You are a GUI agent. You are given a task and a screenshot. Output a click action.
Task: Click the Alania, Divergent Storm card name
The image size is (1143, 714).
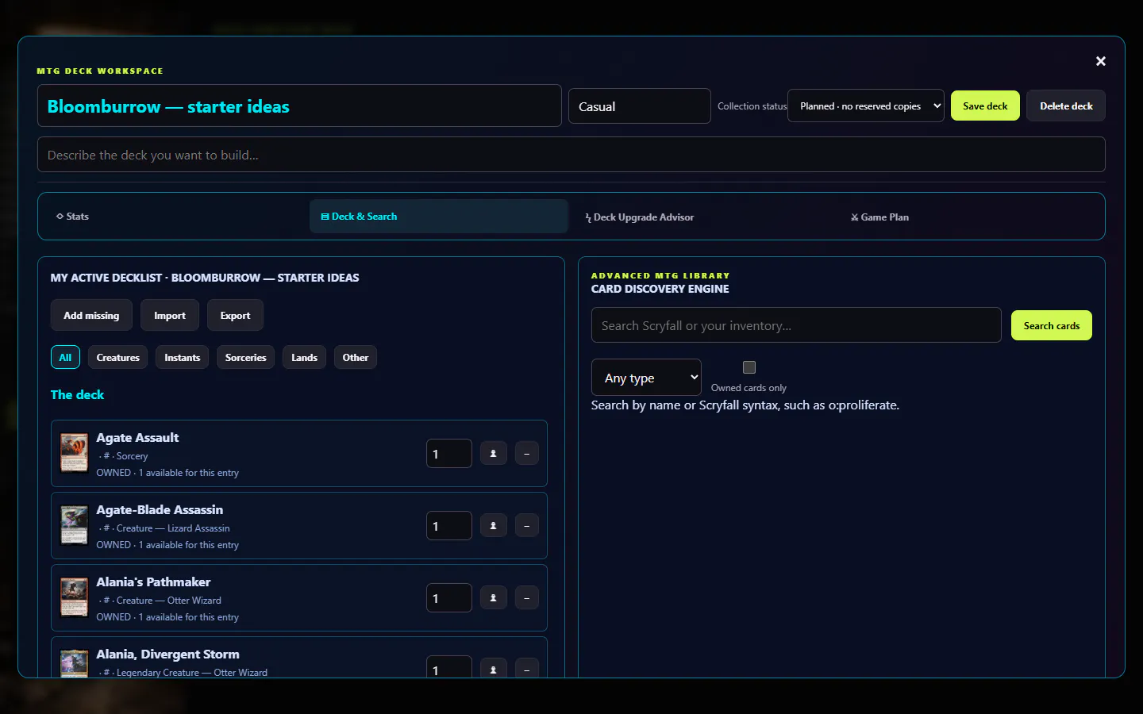(x=167, y=654)
